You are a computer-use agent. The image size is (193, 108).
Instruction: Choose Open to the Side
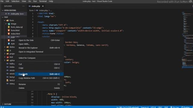coord(39,40)
